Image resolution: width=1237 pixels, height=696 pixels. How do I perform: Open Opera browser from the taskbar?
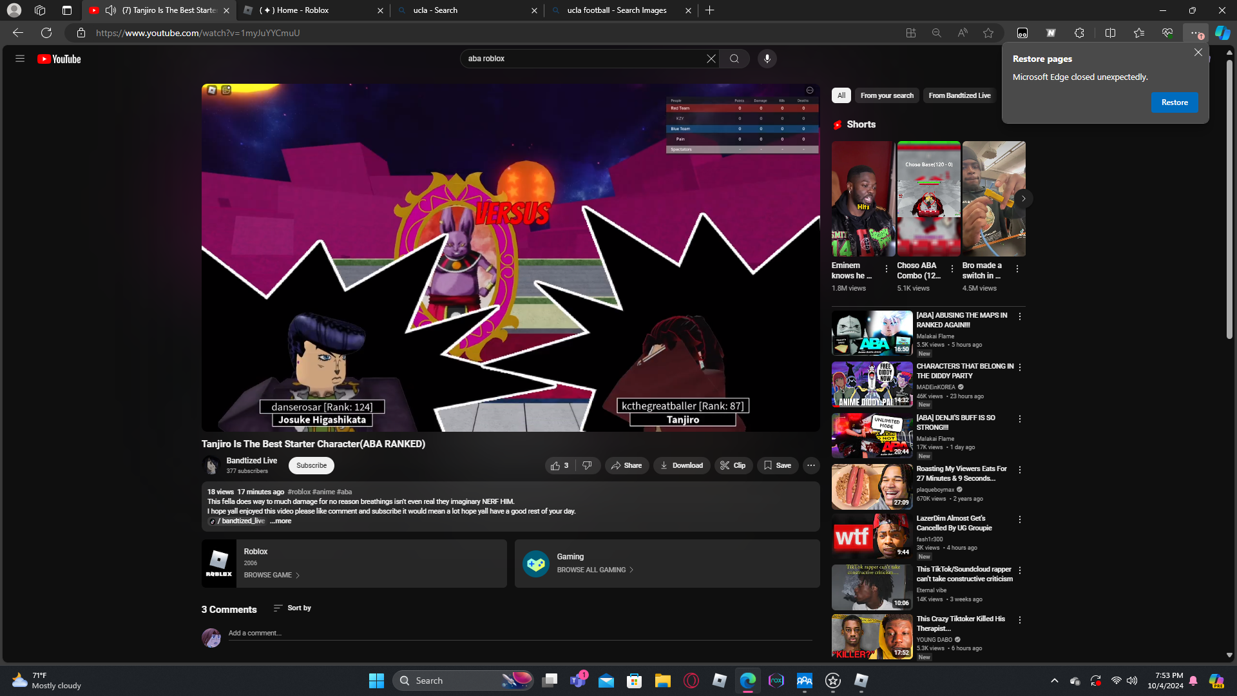pos(691,681)
